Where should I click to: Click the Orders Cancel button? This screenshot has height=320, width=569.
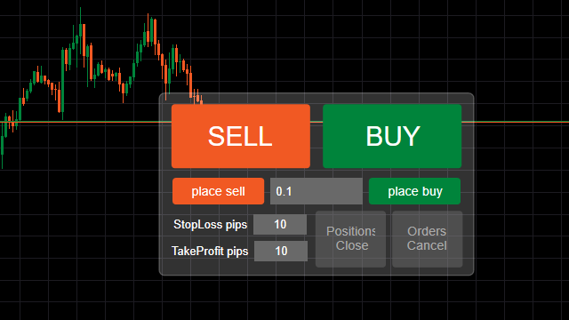tap(427, 239)
